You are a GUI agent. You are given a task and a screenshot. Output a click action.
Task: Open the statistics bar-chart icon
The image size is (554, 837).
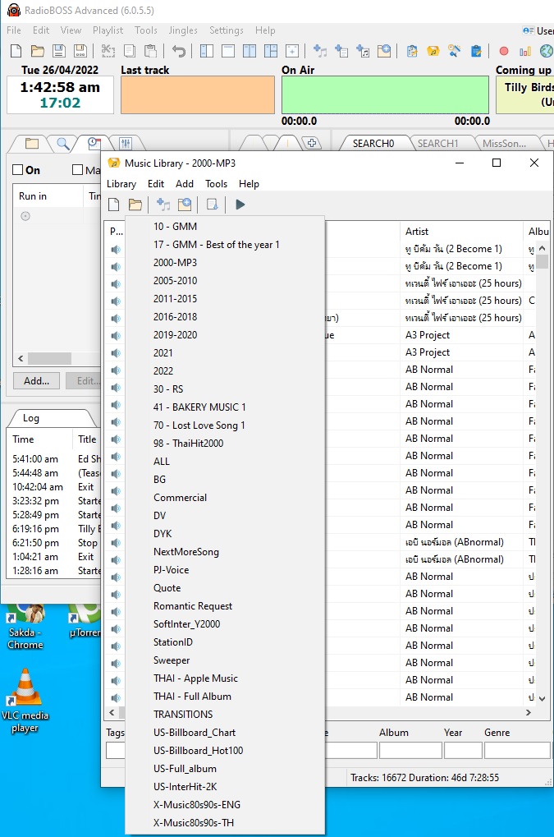click(x=525, y=51)
